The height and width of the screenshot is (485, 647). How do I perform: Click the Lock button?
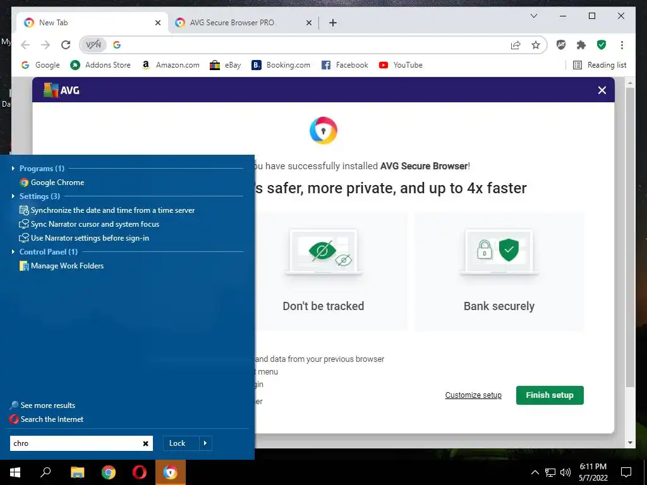[x=181, y=443]
